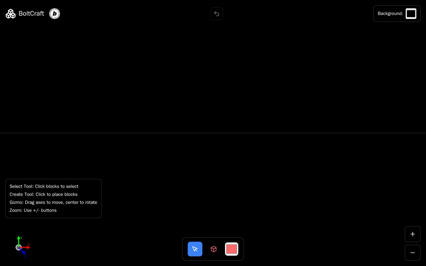The height and width of the screenshot is (266, 426).
Task: Click the BoltCraft cube logo icon
Action: coord(11,14)
